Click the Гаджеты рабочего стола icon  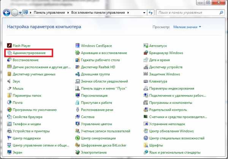[78, 60]
